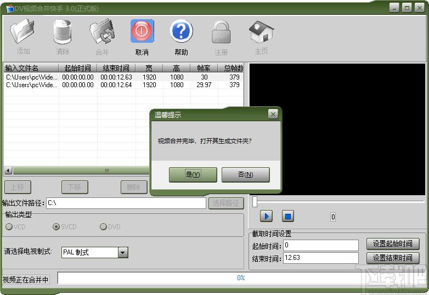
Task: Click the 下移 (Move down) button
Action: (75, 188)
